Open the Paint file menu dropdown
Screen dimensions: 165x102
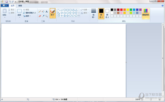point(5,5)
